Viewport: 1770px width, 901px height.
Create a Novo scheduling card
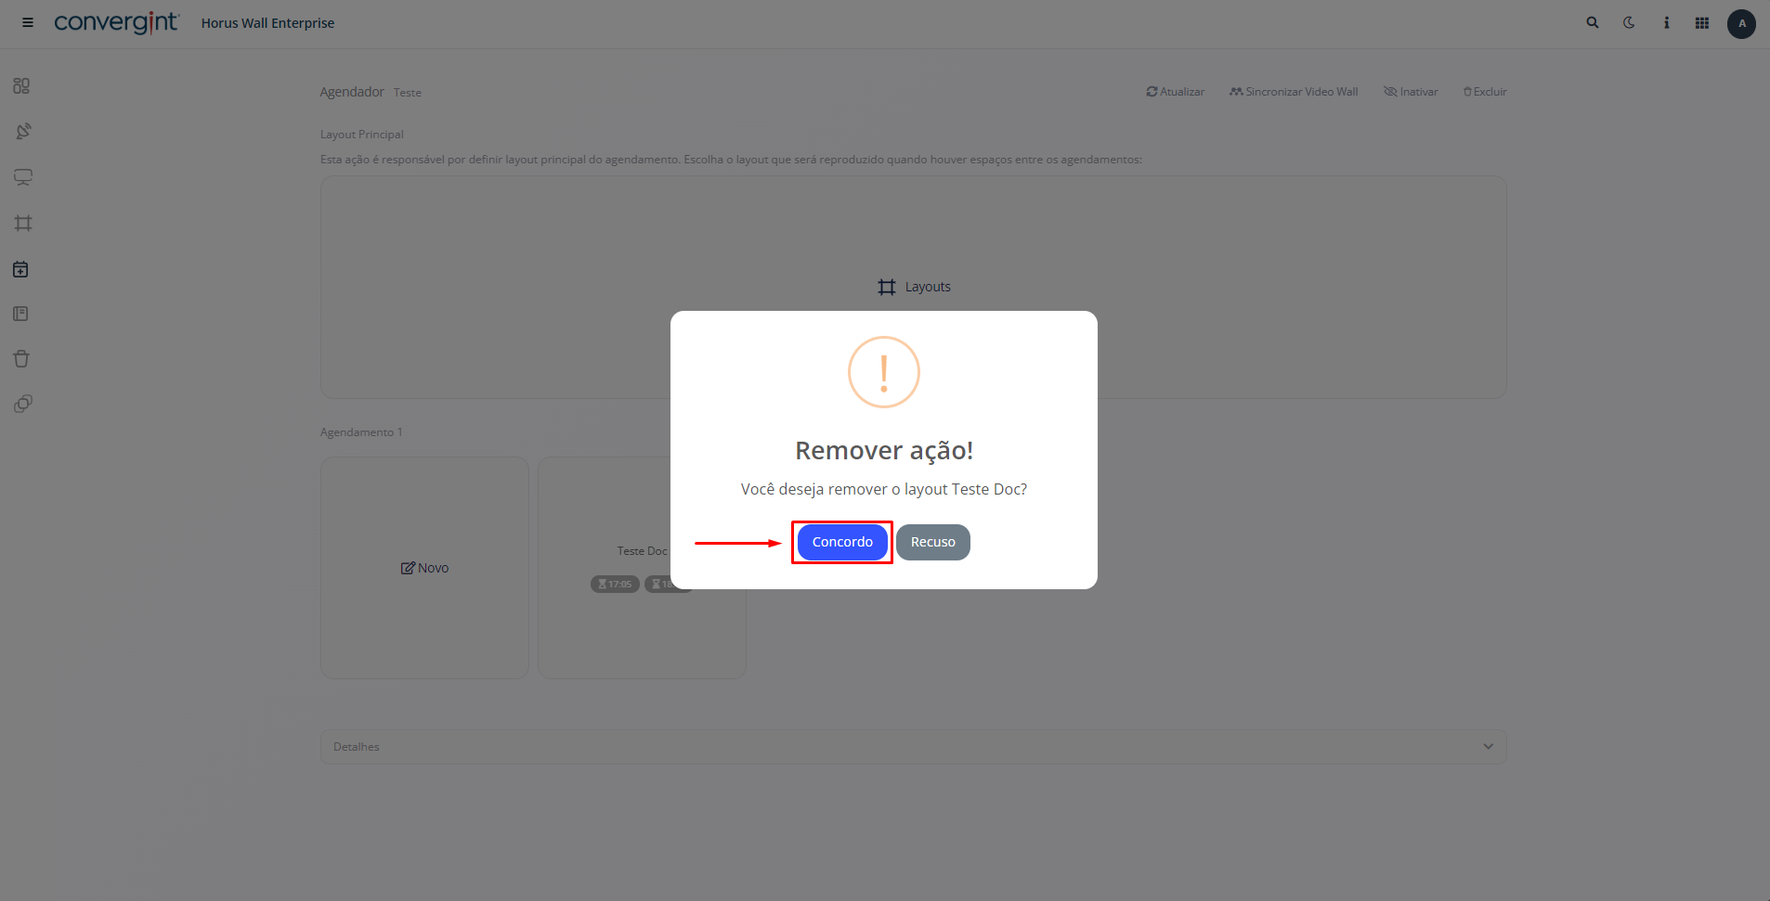[424, 568]
